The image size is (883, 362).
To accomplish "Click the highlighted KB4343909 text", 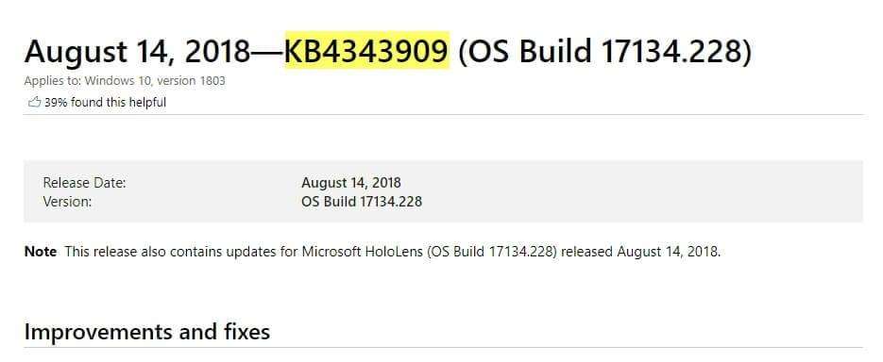I will [367, 51].
